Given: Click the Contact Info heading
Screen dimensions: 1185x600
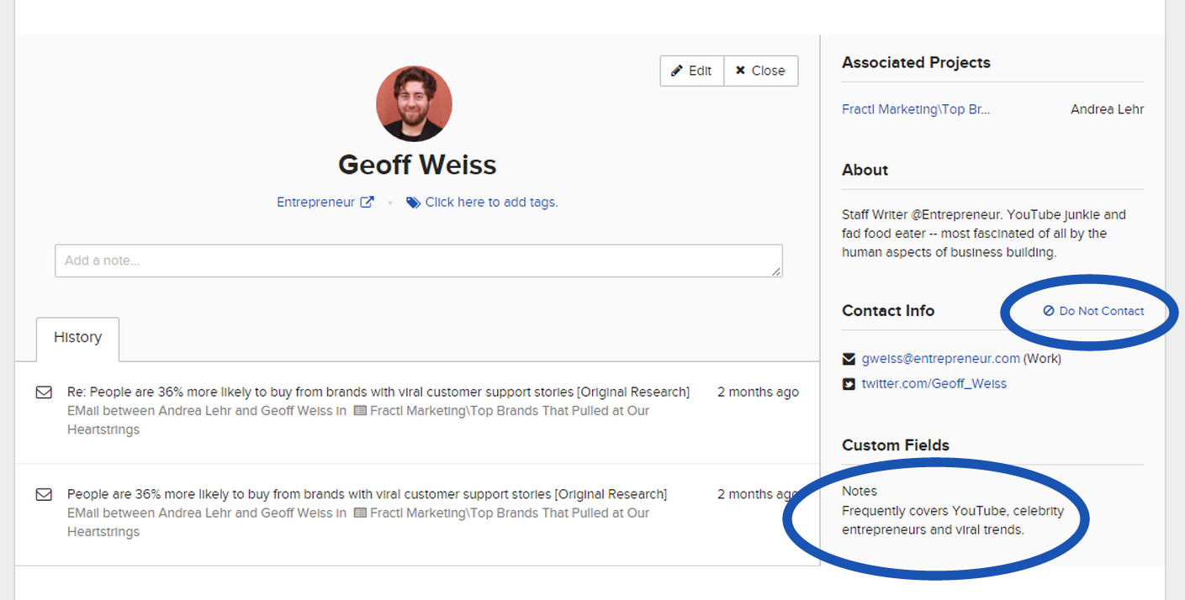Looking at the screenshot, I should point(888,311).
